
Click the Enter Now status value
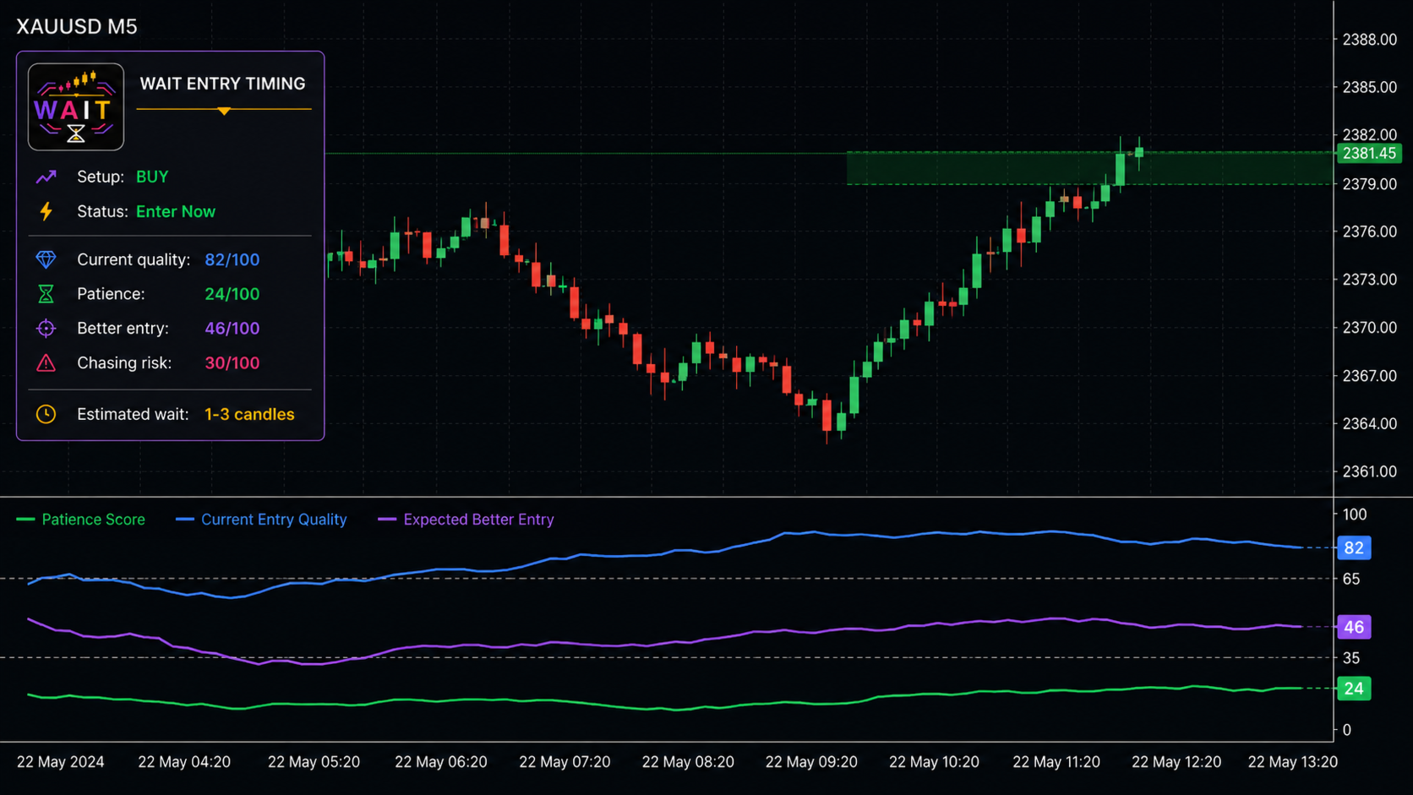pos(176,211)
